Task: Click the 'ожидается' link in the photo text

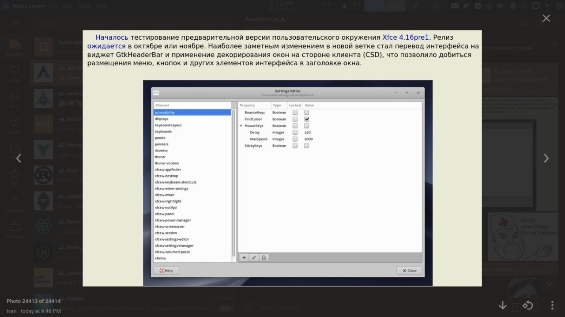Action: point(106,46)
